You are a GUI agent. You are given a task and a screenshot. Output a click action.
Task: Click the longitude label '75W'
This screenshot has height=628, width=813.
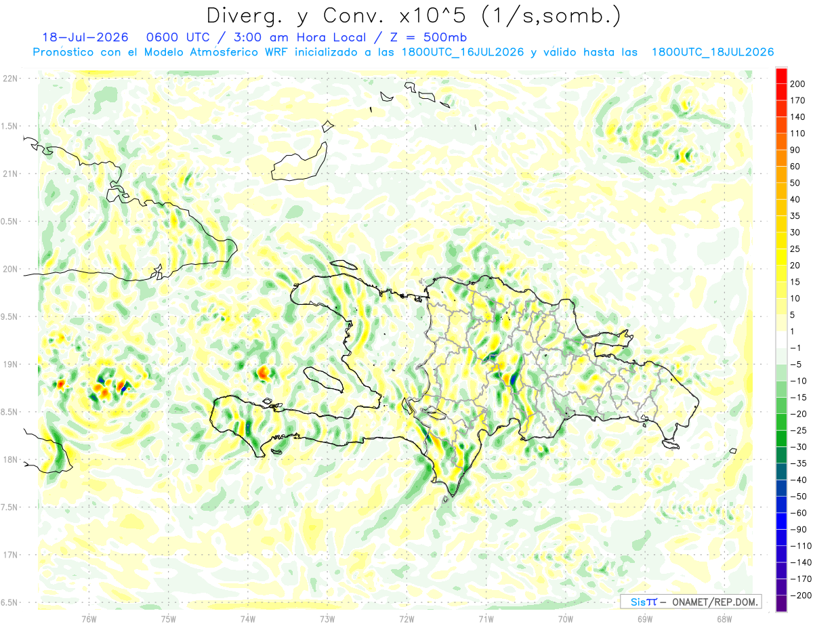[x=168, y=619]
